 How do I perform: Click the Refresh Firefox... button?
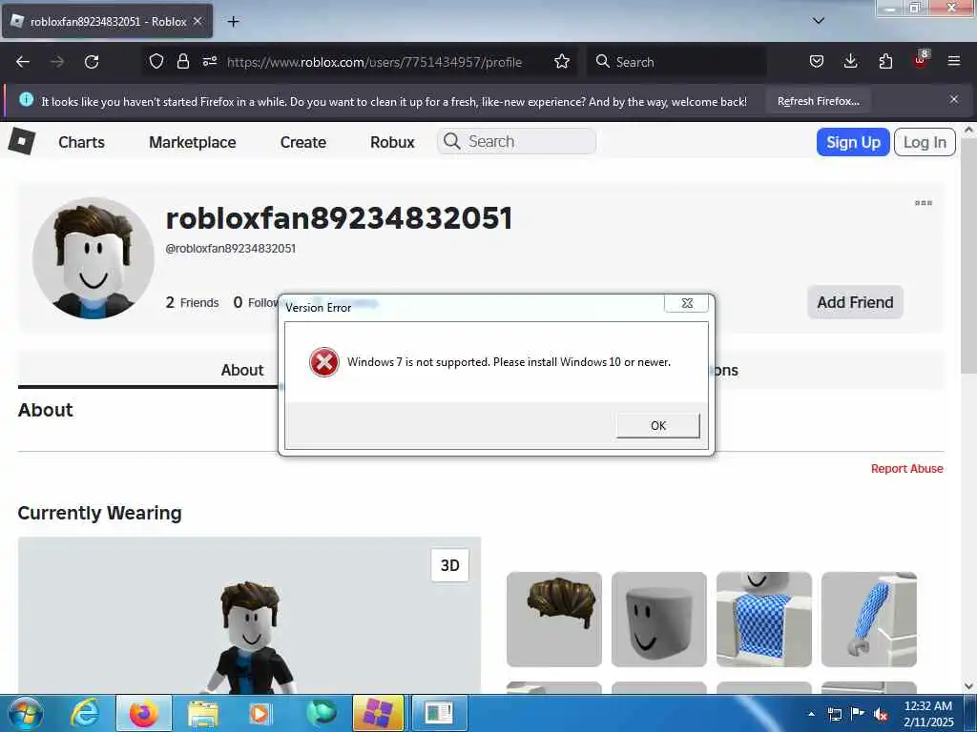click(818, 101)
